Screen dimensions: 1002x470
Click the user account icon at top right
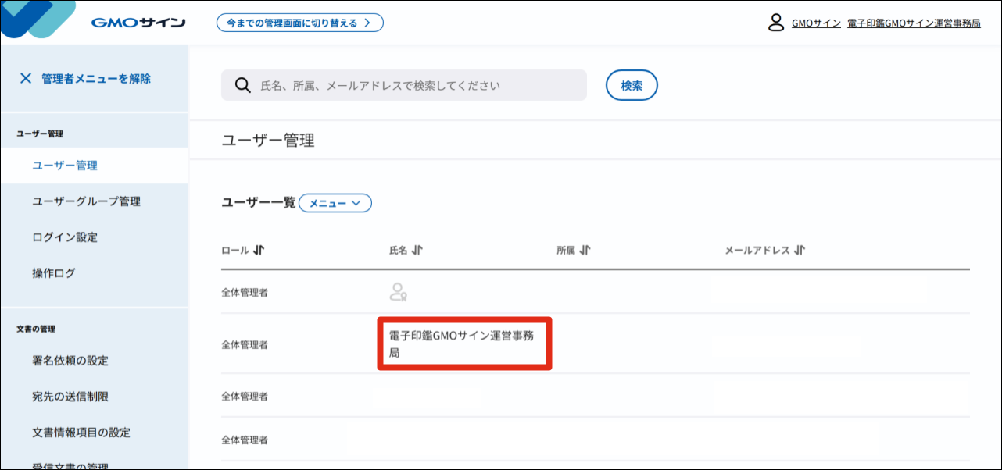[775, 23]
